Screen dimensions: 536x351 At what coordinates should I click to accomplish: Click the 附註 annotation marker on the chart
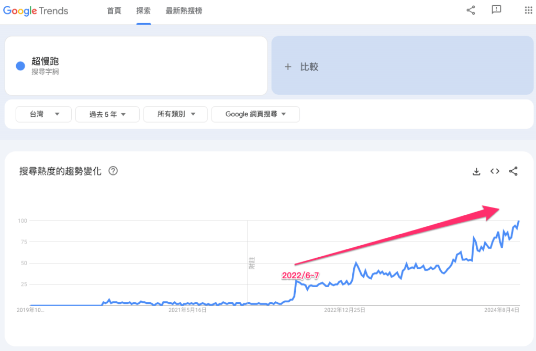(x=252, y=264)
